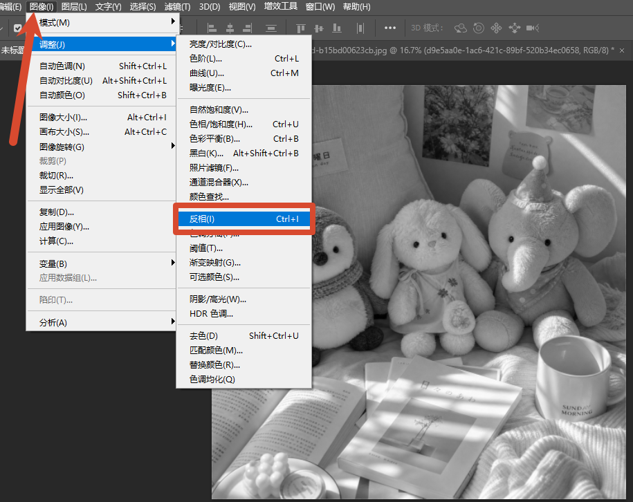Click the align top edges icon
633x502 pixels.
coord(301,28)
